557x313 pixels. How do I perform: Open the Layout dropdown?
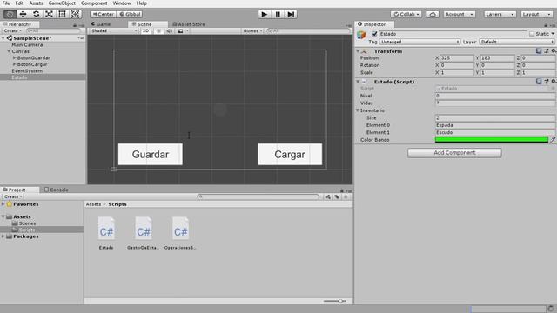pyautogui.click(x=536, y=14)
